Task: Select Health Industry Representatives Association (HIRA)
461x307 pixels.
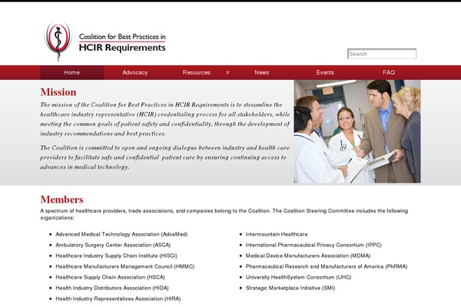Action: pyautogui.click(x=118, y=299)
